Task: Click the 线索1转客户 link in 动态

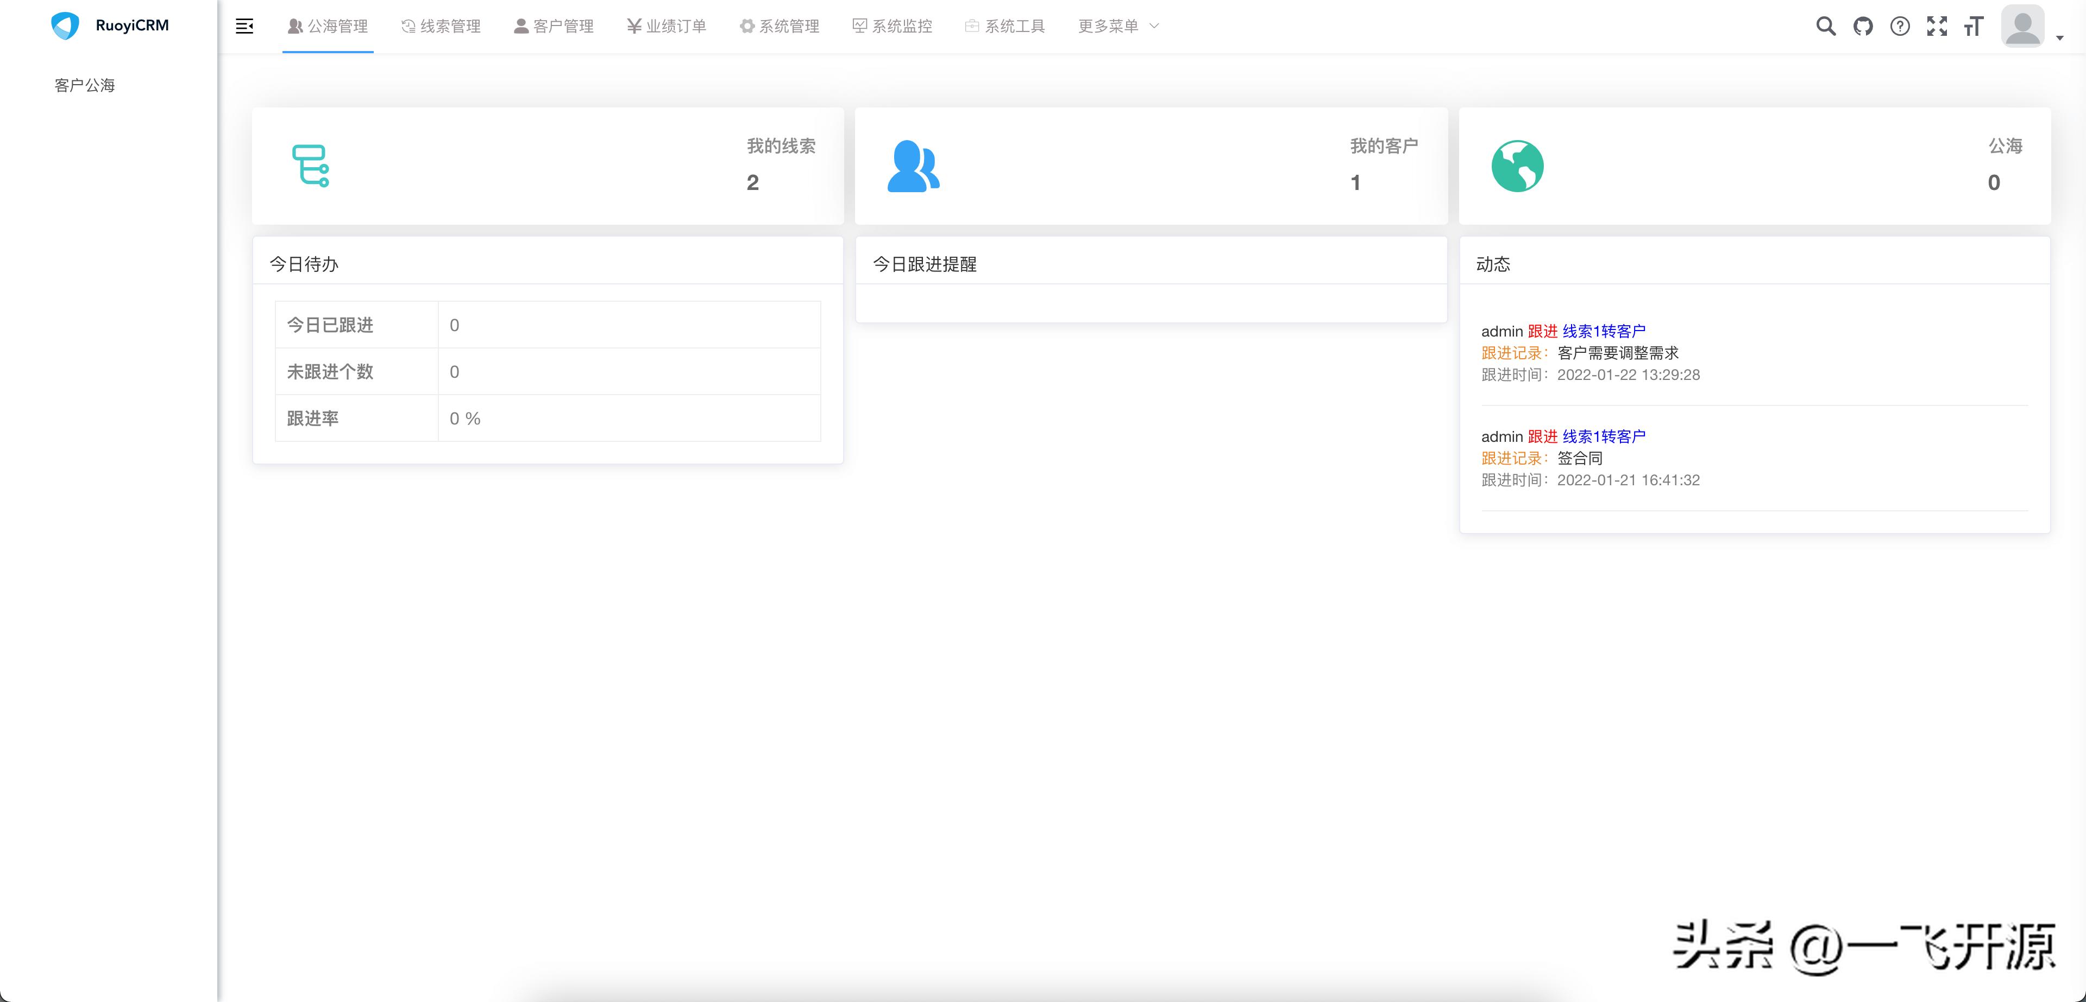Action: point(1604,331)
